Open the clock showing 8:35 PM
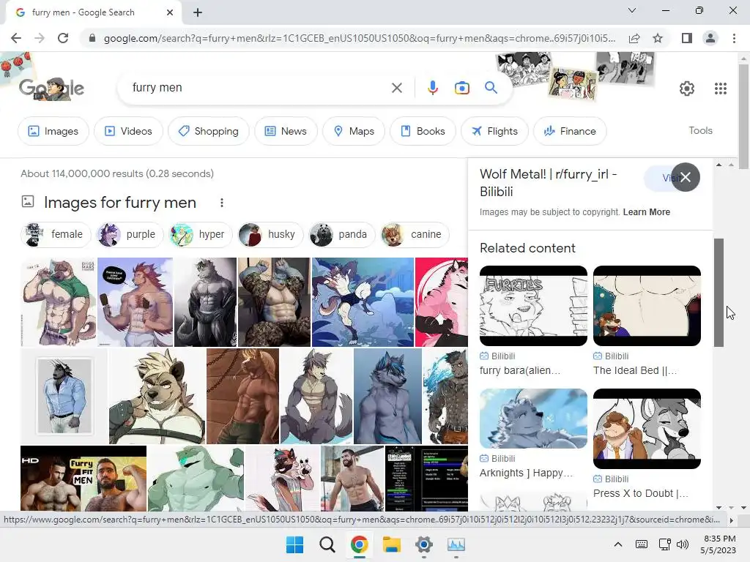The image size is (750, 562). tap(719, 539)
